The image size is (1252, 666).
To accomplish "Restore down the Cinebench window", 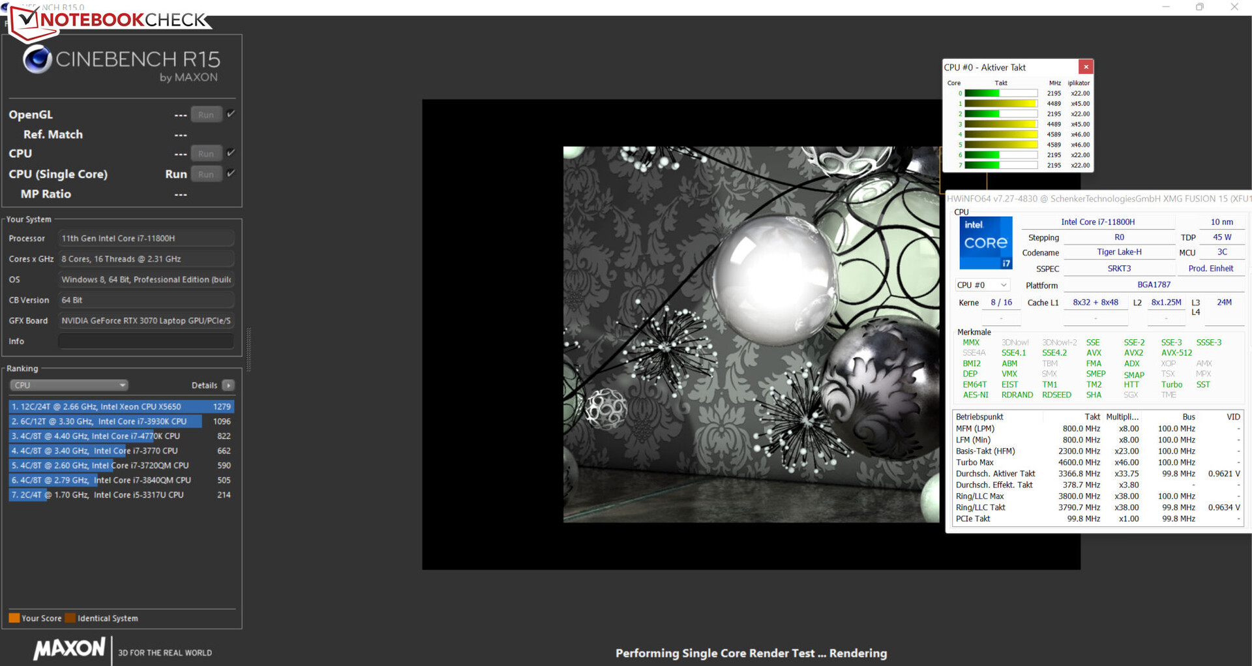I will tap(1200, 7).
